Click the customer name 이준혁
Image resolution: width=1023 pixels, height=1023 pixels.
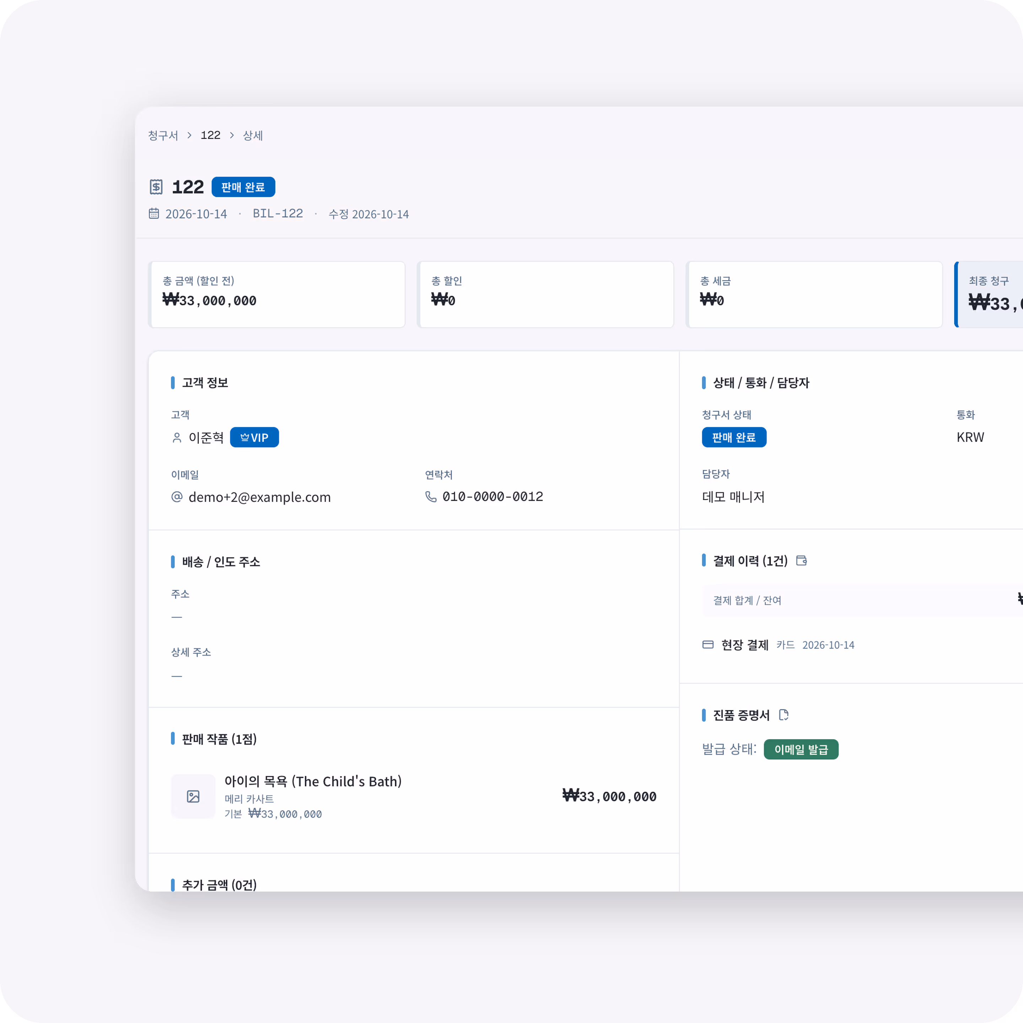(x=206, y=437)
